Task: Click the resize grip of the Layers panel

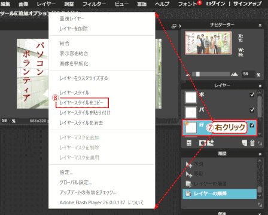Action: [260, 143]
